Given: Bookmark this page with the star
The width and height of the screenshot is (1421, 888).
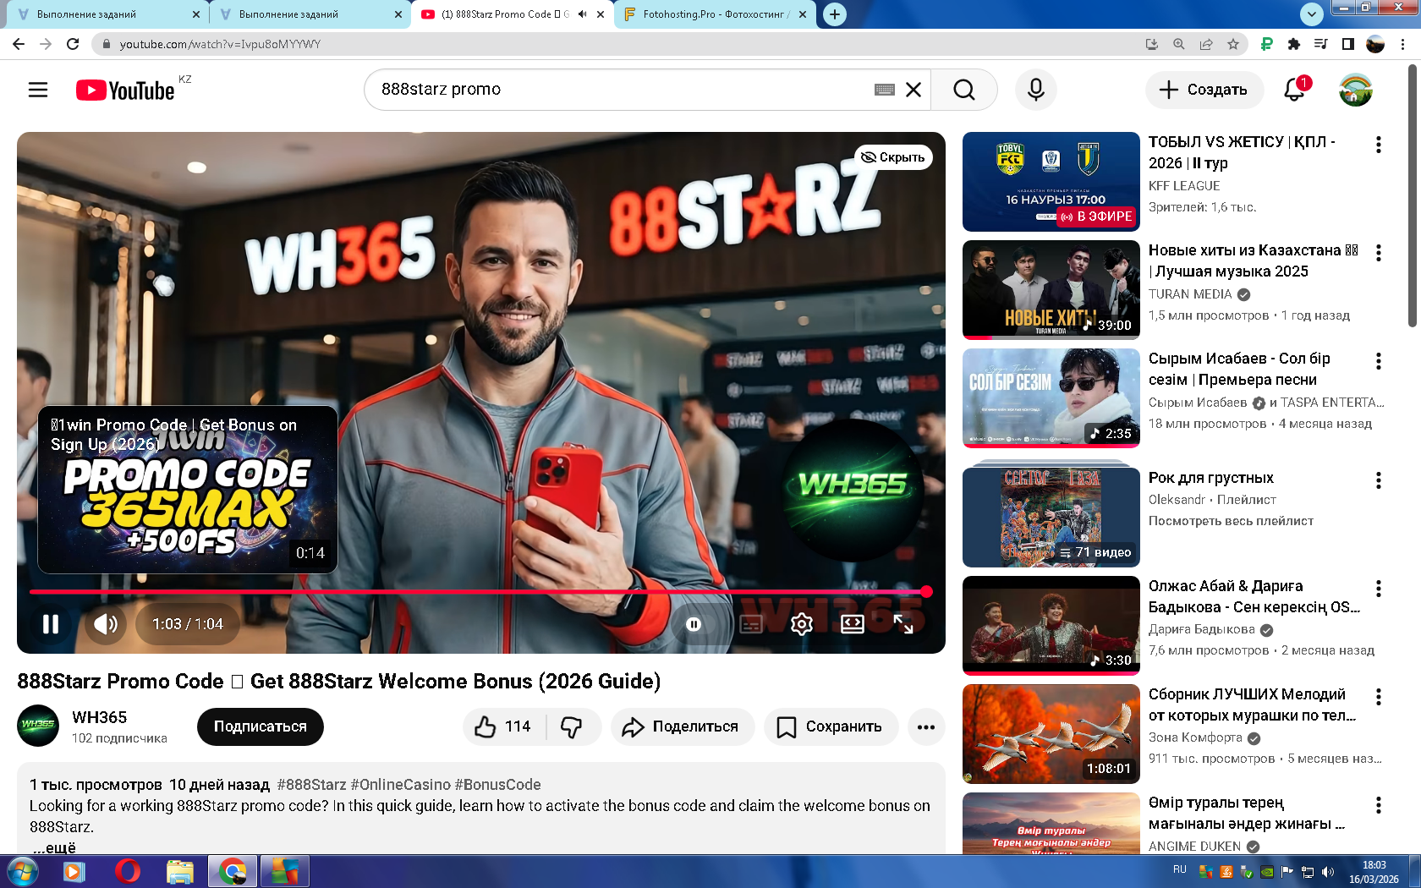Looking at the screenshot, I should tap(1233, 44).
